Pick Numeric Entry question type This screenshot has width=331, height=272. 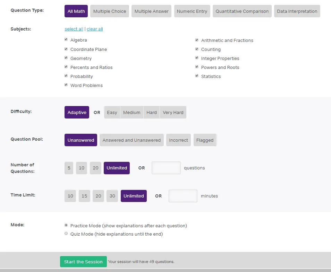192,11
